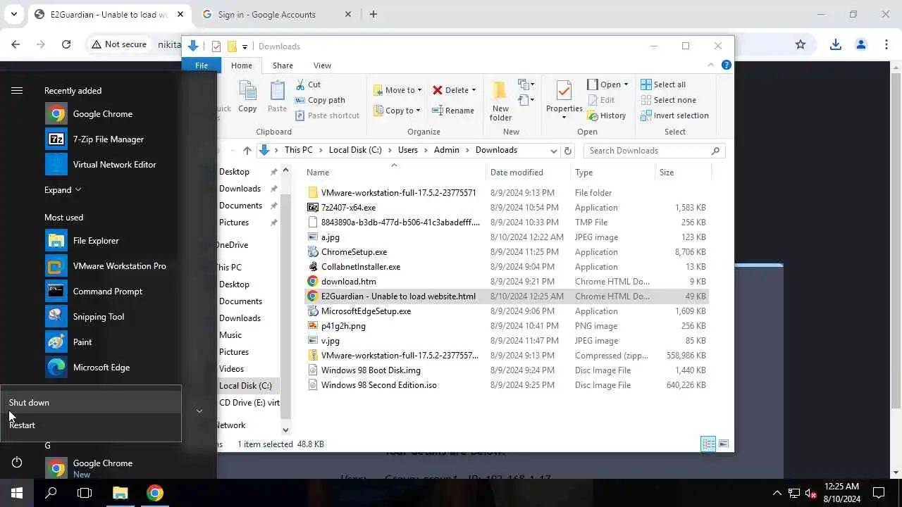Open the Move to dropdown

397,90
